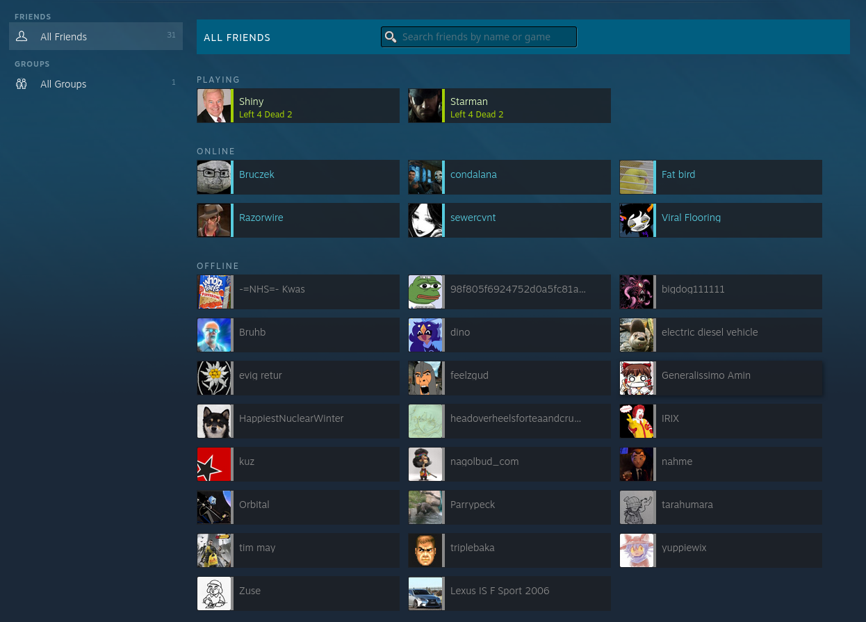Select offline friend dino
866x622 pixels.
point(509,335)
